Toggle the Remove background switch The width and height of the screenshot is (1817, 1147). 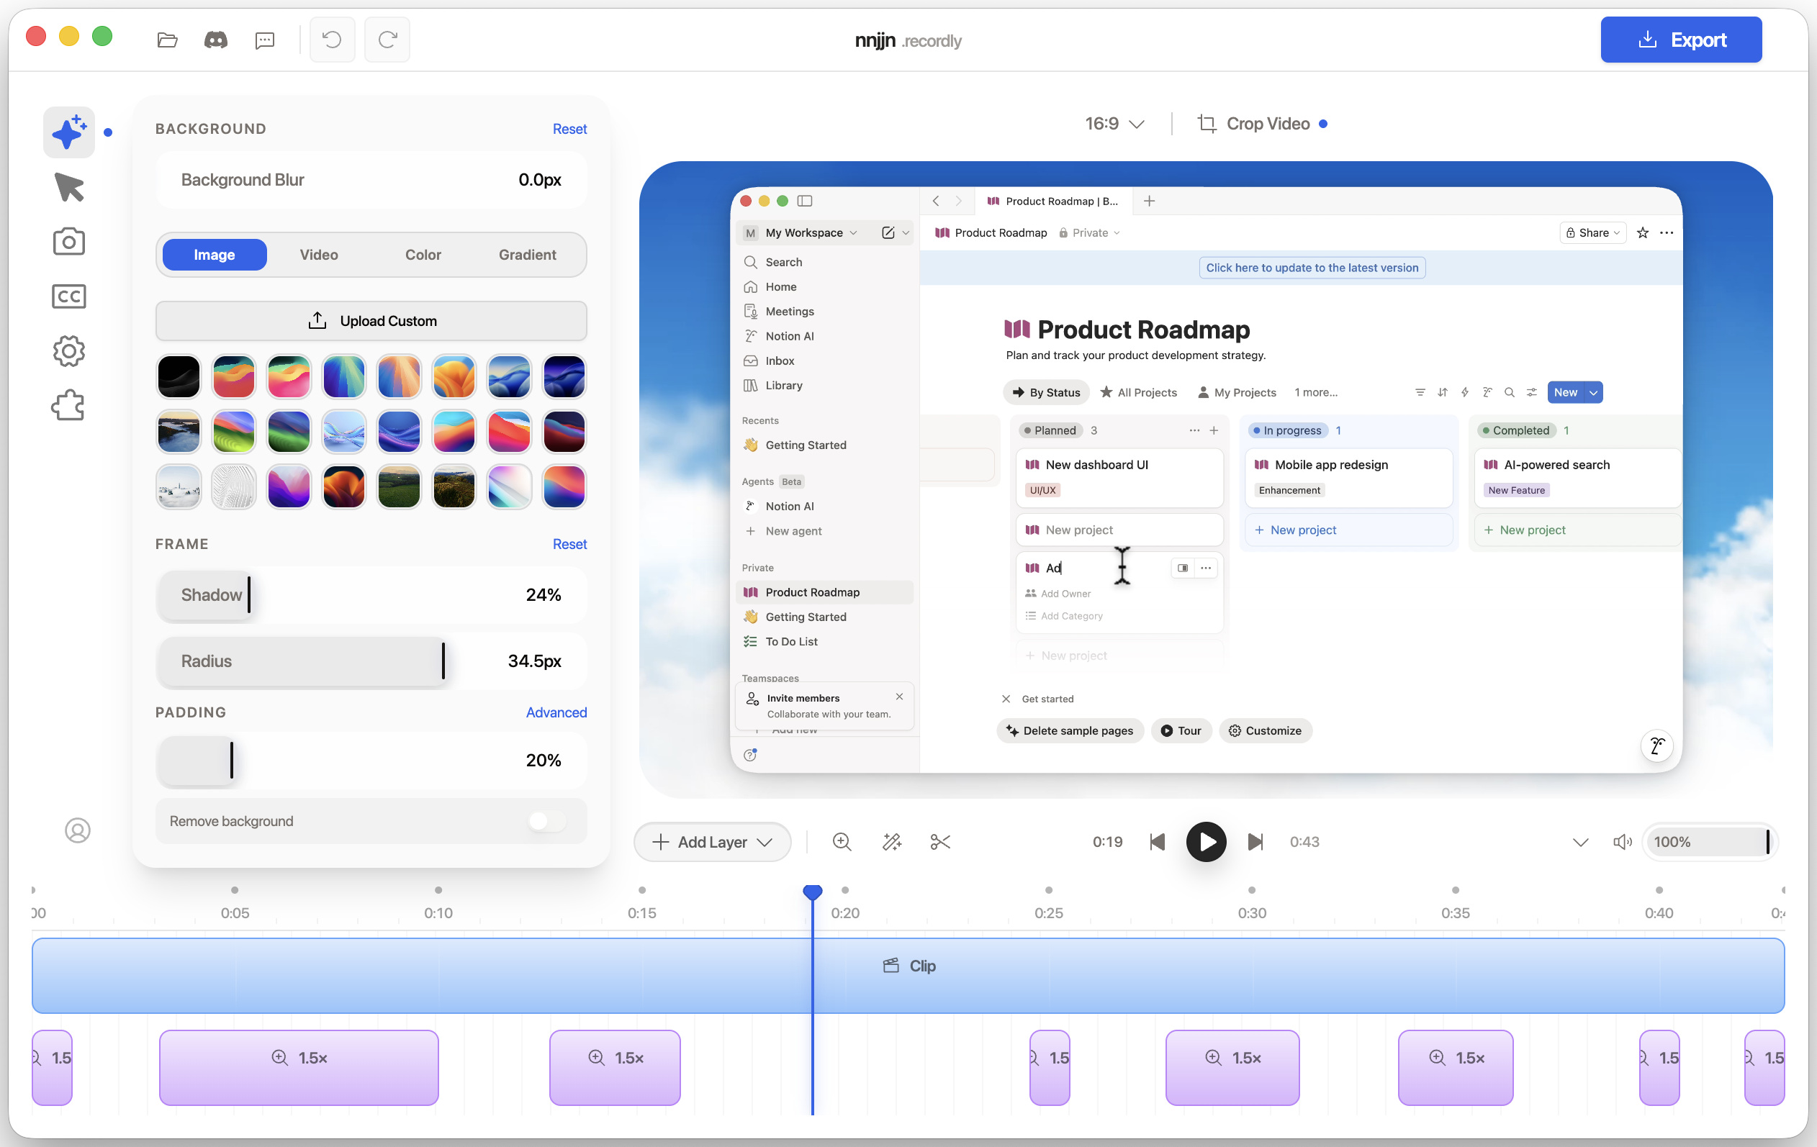point(546,821)
